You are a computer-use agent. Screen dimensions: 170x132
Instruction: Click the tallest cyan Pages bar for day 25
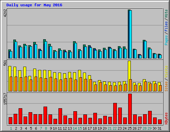coord(130,34)
